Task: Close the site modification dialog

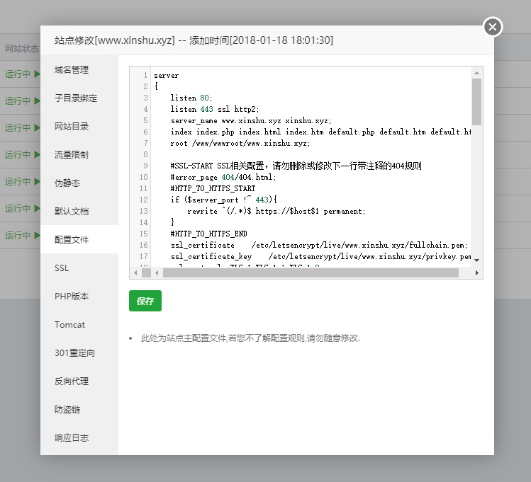Action: 493,27
